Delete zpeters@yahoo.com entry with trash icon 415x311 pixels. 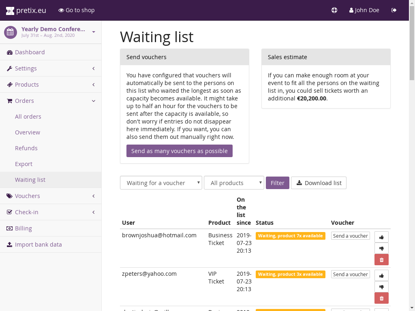[x=381, y=298]
